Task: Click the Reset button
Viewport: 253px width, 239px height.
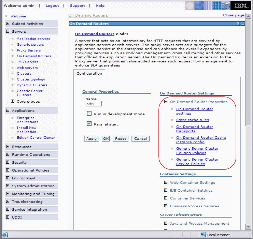Action: click(121, 139)
